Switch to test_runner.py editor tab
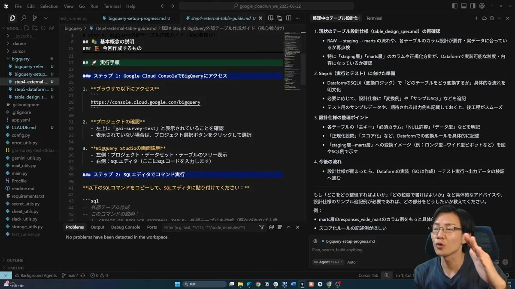Image resolution: width=515 pixels, height=289 pixels. (x=73, y=18)
